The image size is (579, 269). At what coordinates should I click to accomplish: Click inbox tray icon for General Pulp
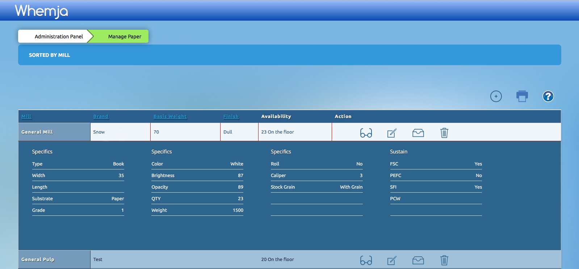pos(418,260)
